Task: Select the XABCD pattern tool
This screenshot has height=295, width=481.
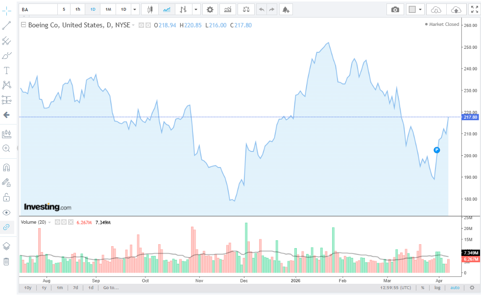Action: click(6, 85)
